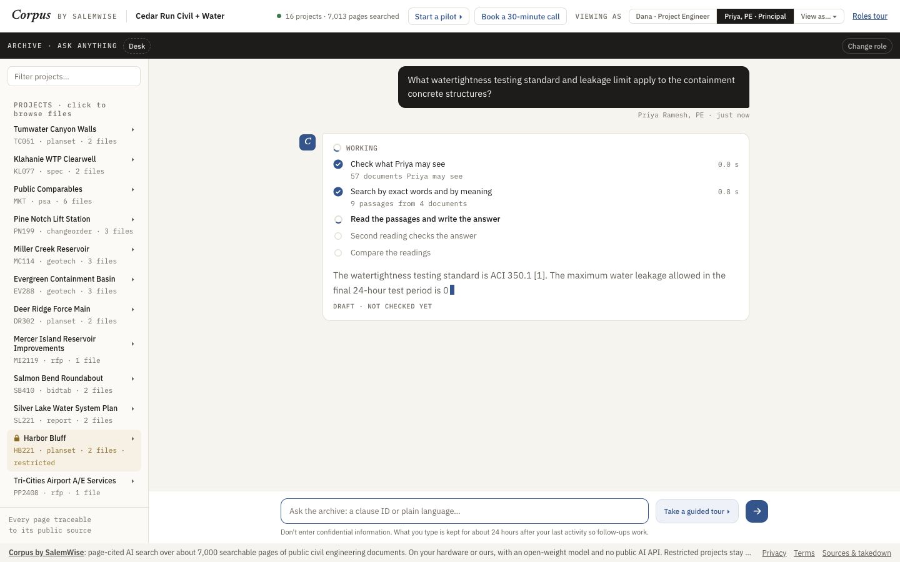Screen dimensions: 900x562
Task: Open Sources & takedown link
Action: pyautogui.click(x=856, y=553)
